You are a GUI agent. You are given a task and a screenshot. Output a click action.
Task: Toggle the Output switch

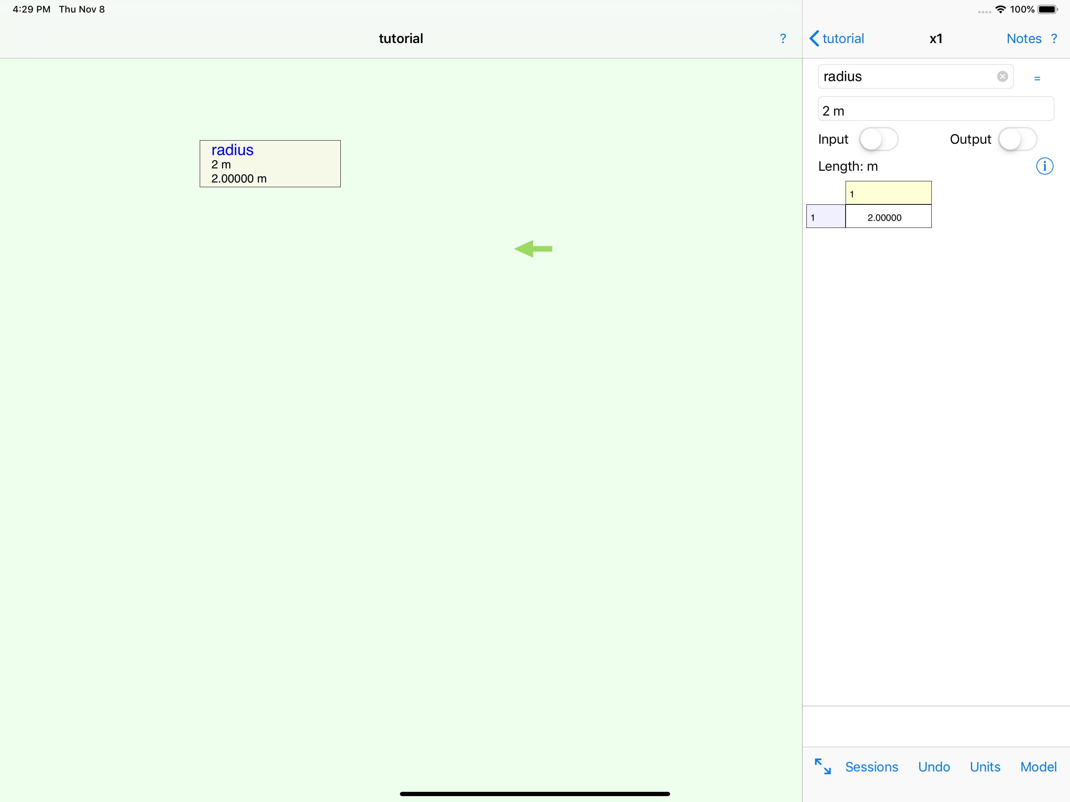[1018, 139]
